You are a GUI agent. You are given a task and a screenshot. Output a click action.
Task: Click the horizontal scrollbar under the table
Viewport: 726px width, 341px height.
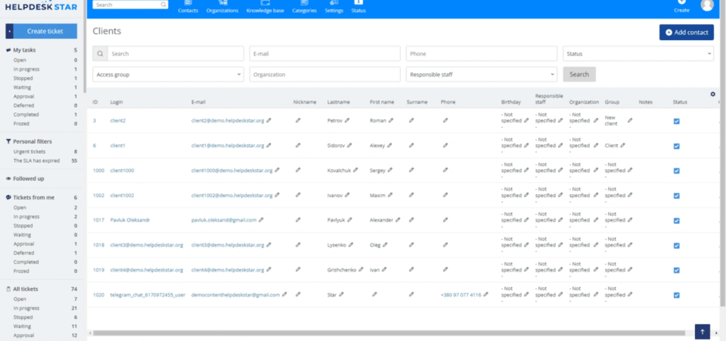[389, 333]
